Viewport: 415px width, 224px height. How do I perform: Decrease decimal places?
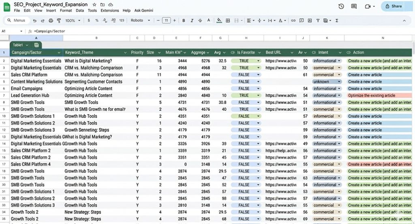[105, 20]
